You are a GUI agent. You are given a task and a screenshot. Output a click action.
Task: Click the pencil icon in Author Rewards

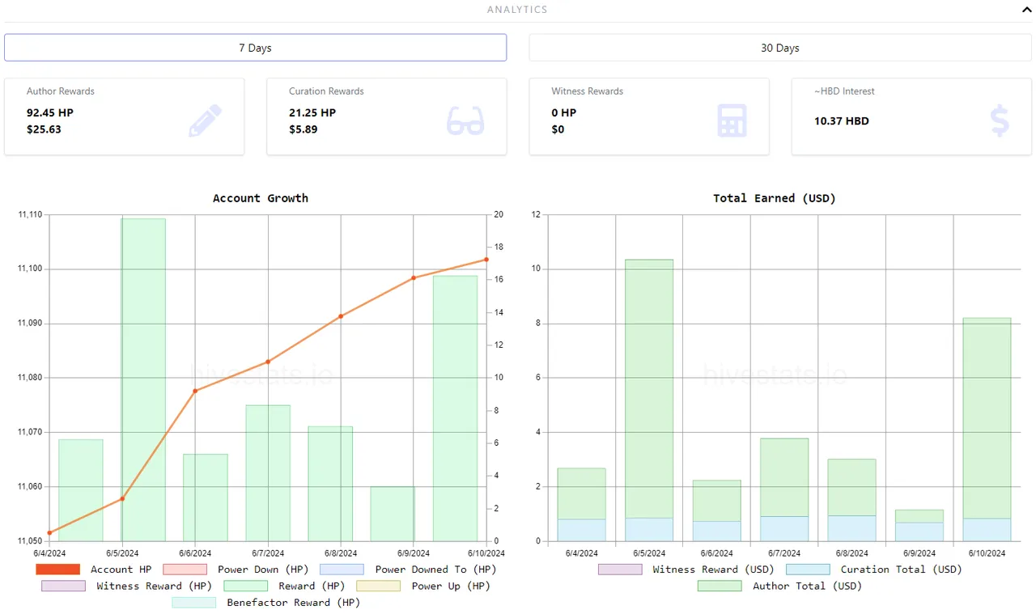click(x=205, y=121)
